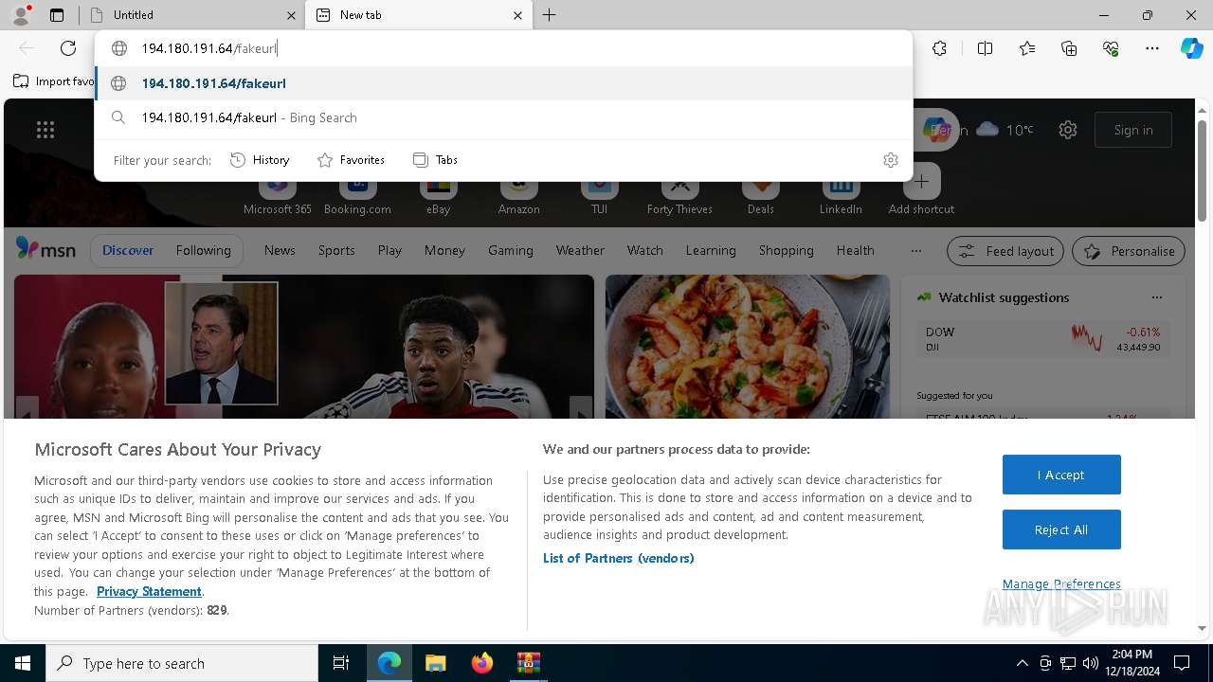
Task: Open Task View on taskbar
Action: click(x=341, y=663)
